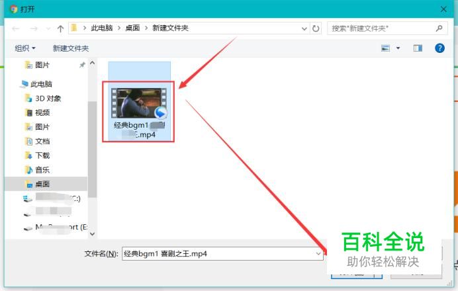Close the 打开 dialog

point(443,9)
